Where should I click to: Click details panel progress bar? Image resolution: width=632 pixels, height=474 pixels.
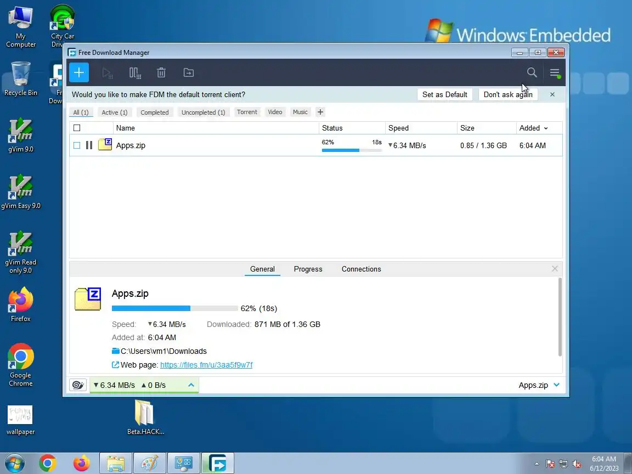(x=174, y=308)
